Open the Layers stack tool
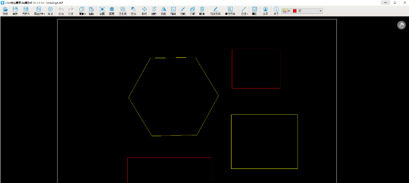This screenshot has width=409, height=183. pyautogui.click(x=111, y=11)
